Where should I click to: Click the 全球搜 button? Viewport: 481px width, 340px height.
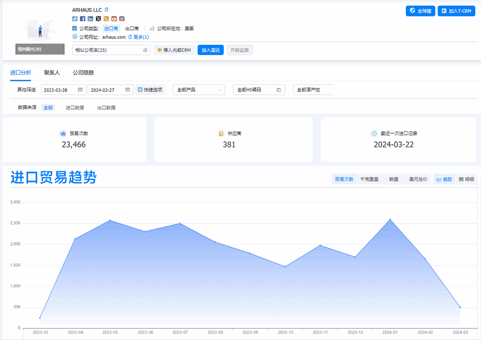coord(420,11)
